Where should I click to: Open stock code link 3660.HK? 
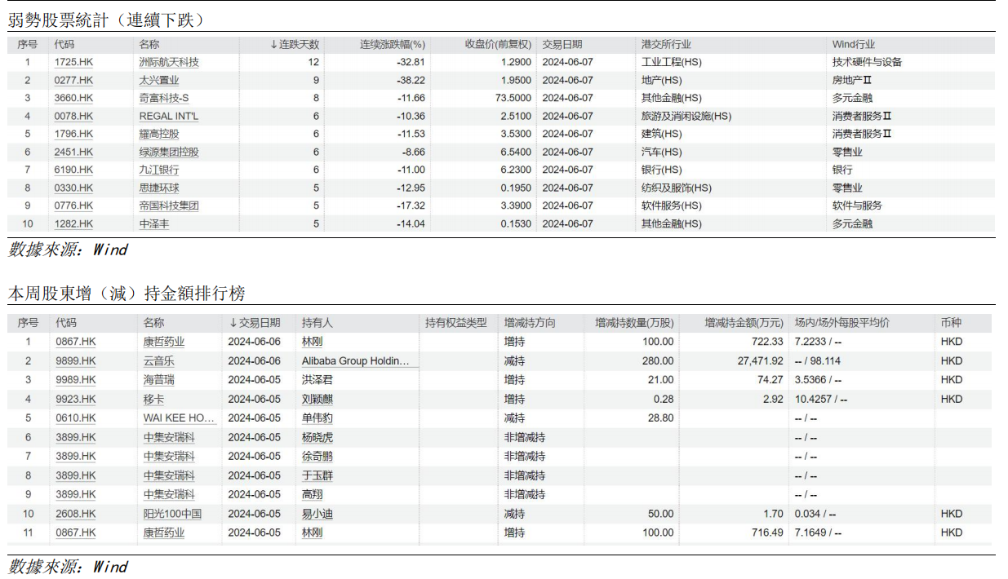click(73, 98)
